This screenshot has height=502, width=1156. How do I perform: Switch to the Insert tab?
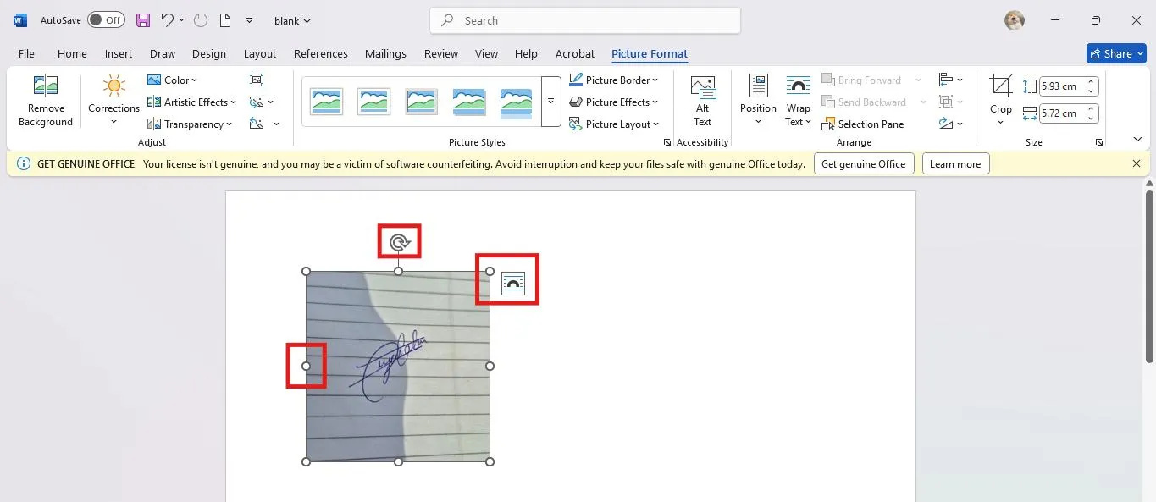pyautogui.click(x=118, y=53)
